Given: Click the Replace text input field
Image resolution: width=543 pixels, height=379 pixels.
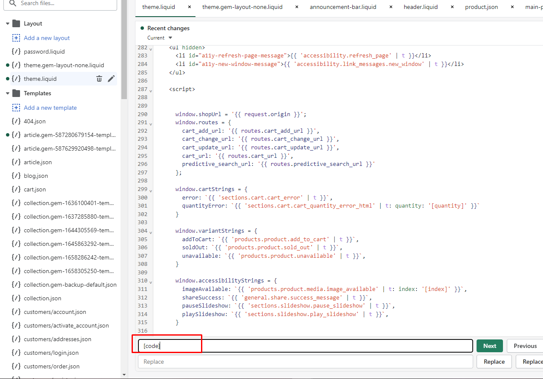Looking at the screenshot, I should tap(305, 362).
